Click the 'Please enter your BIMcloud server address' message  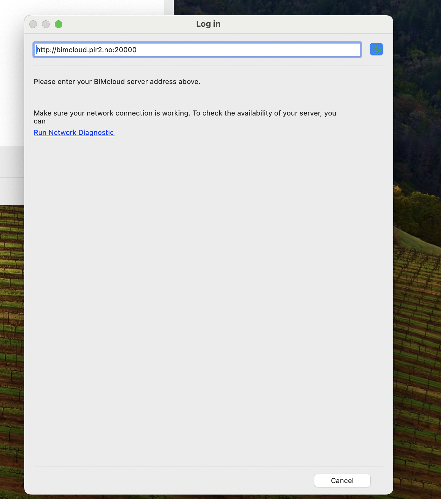coord(117,82)
